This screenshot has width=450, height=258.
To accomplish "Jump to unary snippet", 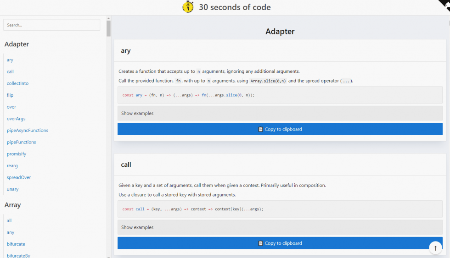I will pos(13,189).
